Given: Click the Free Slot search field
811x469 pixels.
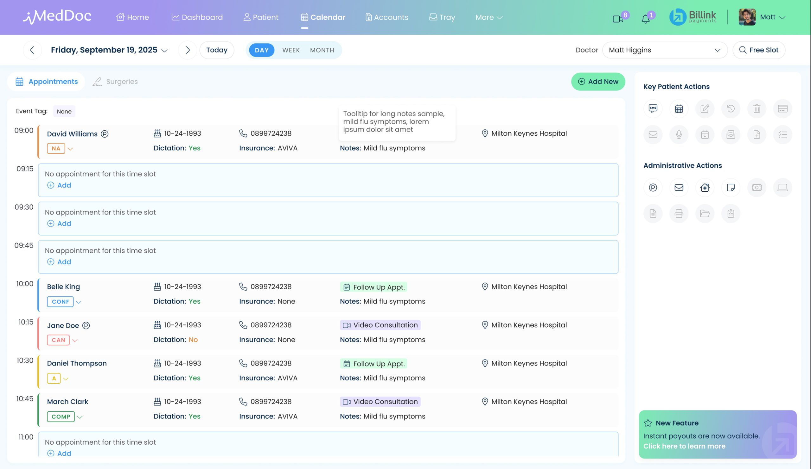Looking at the screenshot, I should [x=758, y=50].
